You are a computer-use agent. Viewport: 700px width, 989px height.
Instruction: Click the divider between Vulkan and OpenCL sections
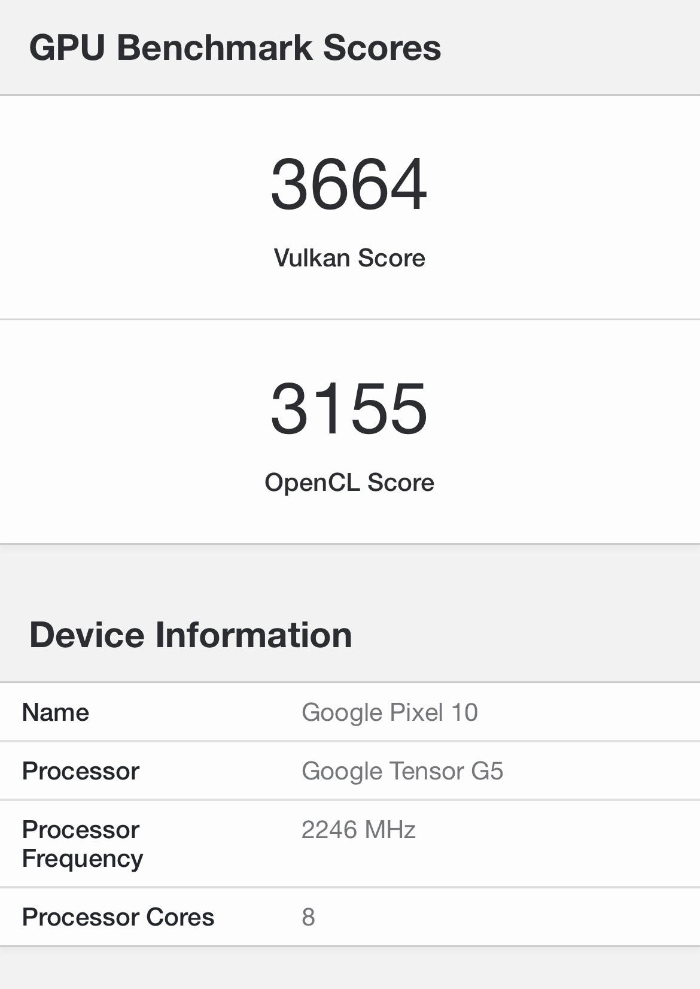350,319
